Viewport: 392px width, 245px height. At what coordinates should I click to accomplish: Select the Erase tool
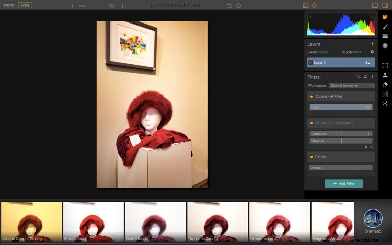[x=385, y=85]
